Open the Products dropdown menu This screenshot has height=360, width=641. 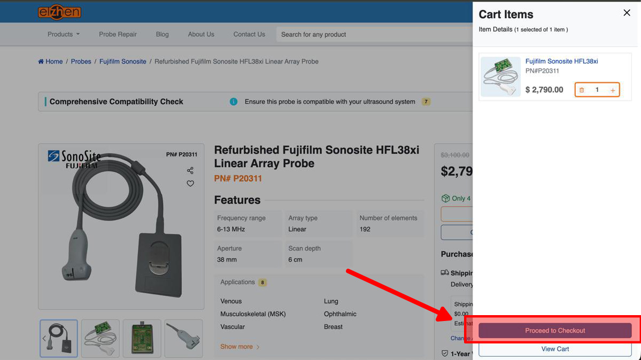63,34
